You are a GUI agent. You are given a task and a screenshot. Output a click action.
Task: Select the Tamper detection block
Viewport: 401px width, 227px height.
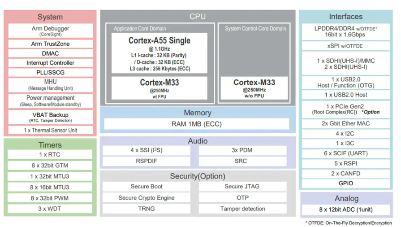242,209
